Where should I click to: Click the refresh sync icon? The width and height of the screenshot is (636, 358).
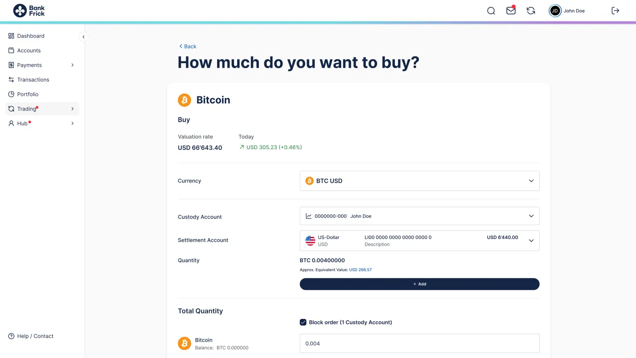[531, 11]
